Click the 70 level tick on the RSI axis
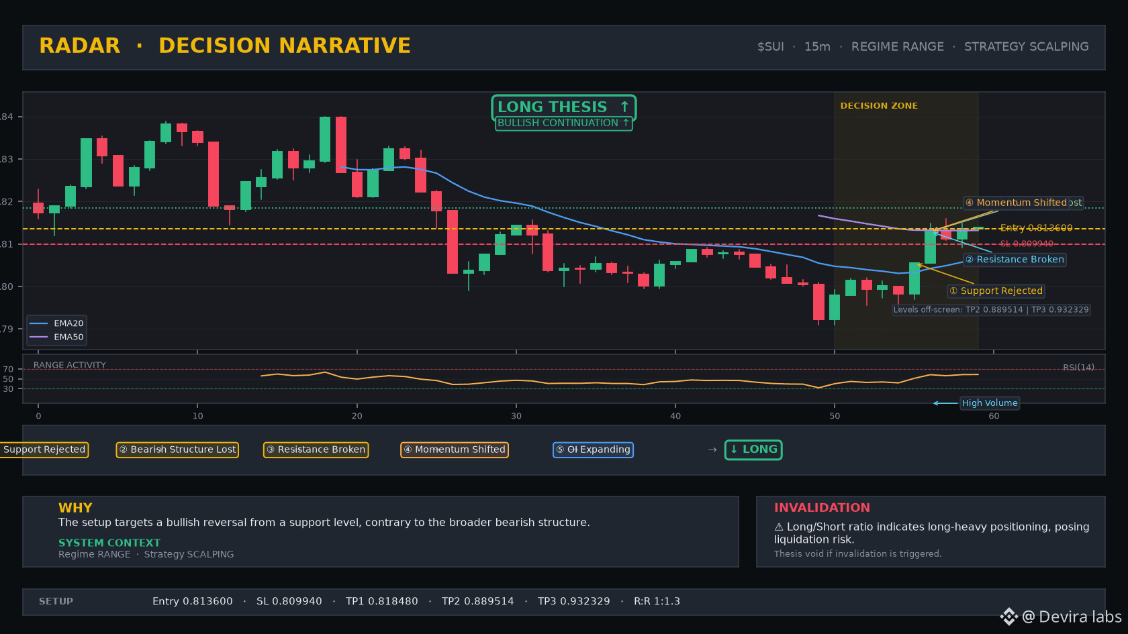The width and height of the screenshot is (1128, 634). coord(8,370)
